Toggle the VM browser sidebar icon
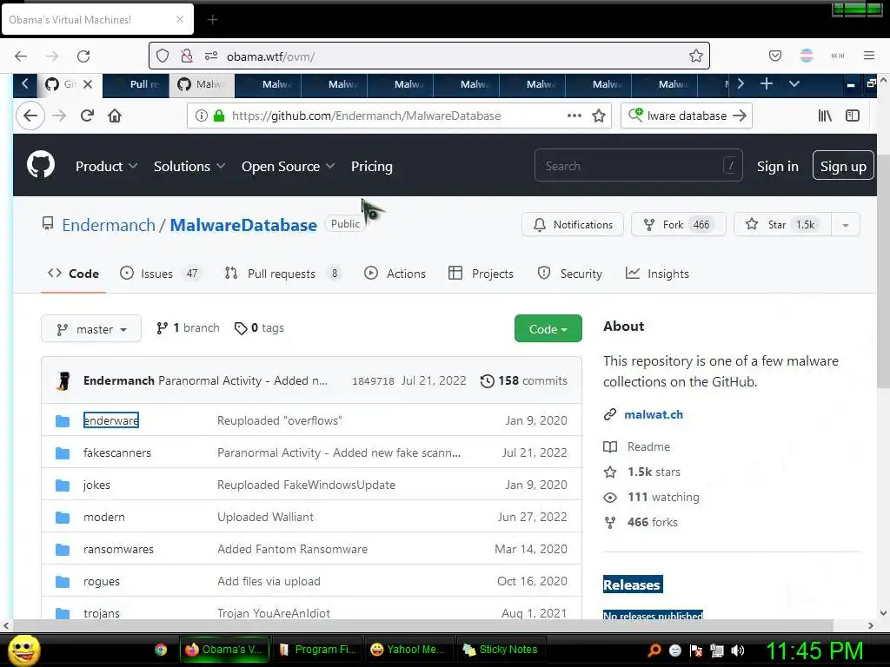Image resolution: width=890 pixels, height=667 pixels. (x=853, y=116)
